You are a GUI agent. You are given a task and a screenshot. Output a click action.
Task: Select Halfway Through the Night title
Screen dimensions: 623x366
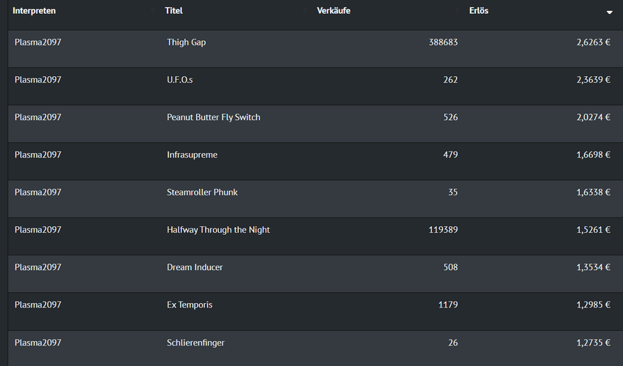[x=218, y=230]
